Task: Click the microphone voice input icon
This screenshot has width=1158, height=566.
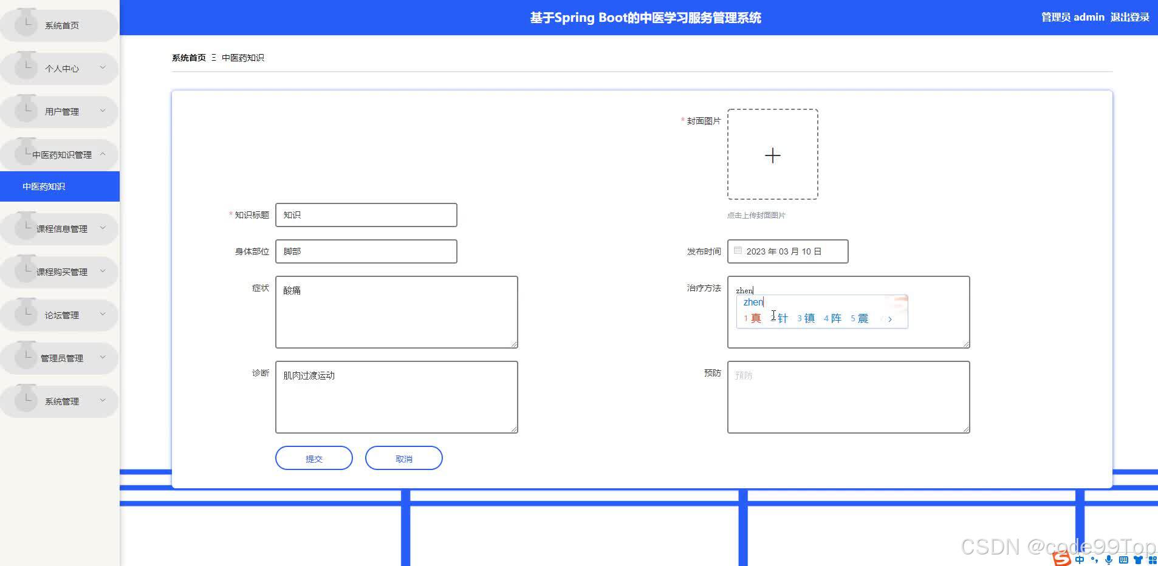Action: (x=1109, y=560)
